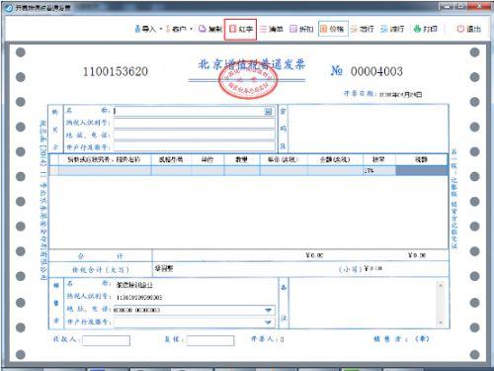Click the invoice code 1100153620
Image resolution: width=494 pixels, height=371 pixels.
(116, 71)
